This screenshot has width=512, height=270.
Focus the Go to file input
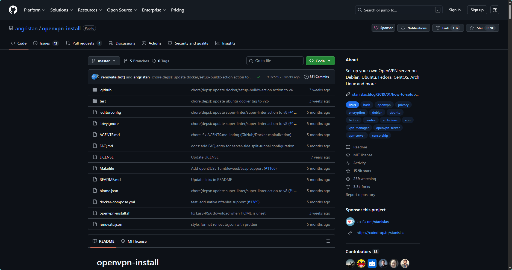pyautogui.click(x=275, y=61)
